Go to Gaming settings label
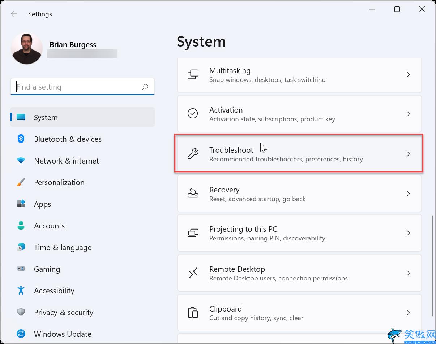Viewport: 436px width, 344px height. (47, 269)
